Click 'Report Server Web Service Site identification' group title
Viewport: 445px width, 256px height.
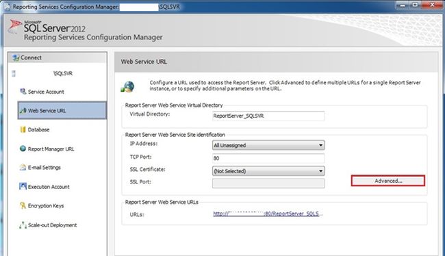[x=175, y=135]
